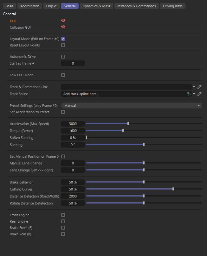Click the Track & Commando Link picker icon
Viewport: 207px width, 256px height.
pyautogui.click(x=199, y=87)
